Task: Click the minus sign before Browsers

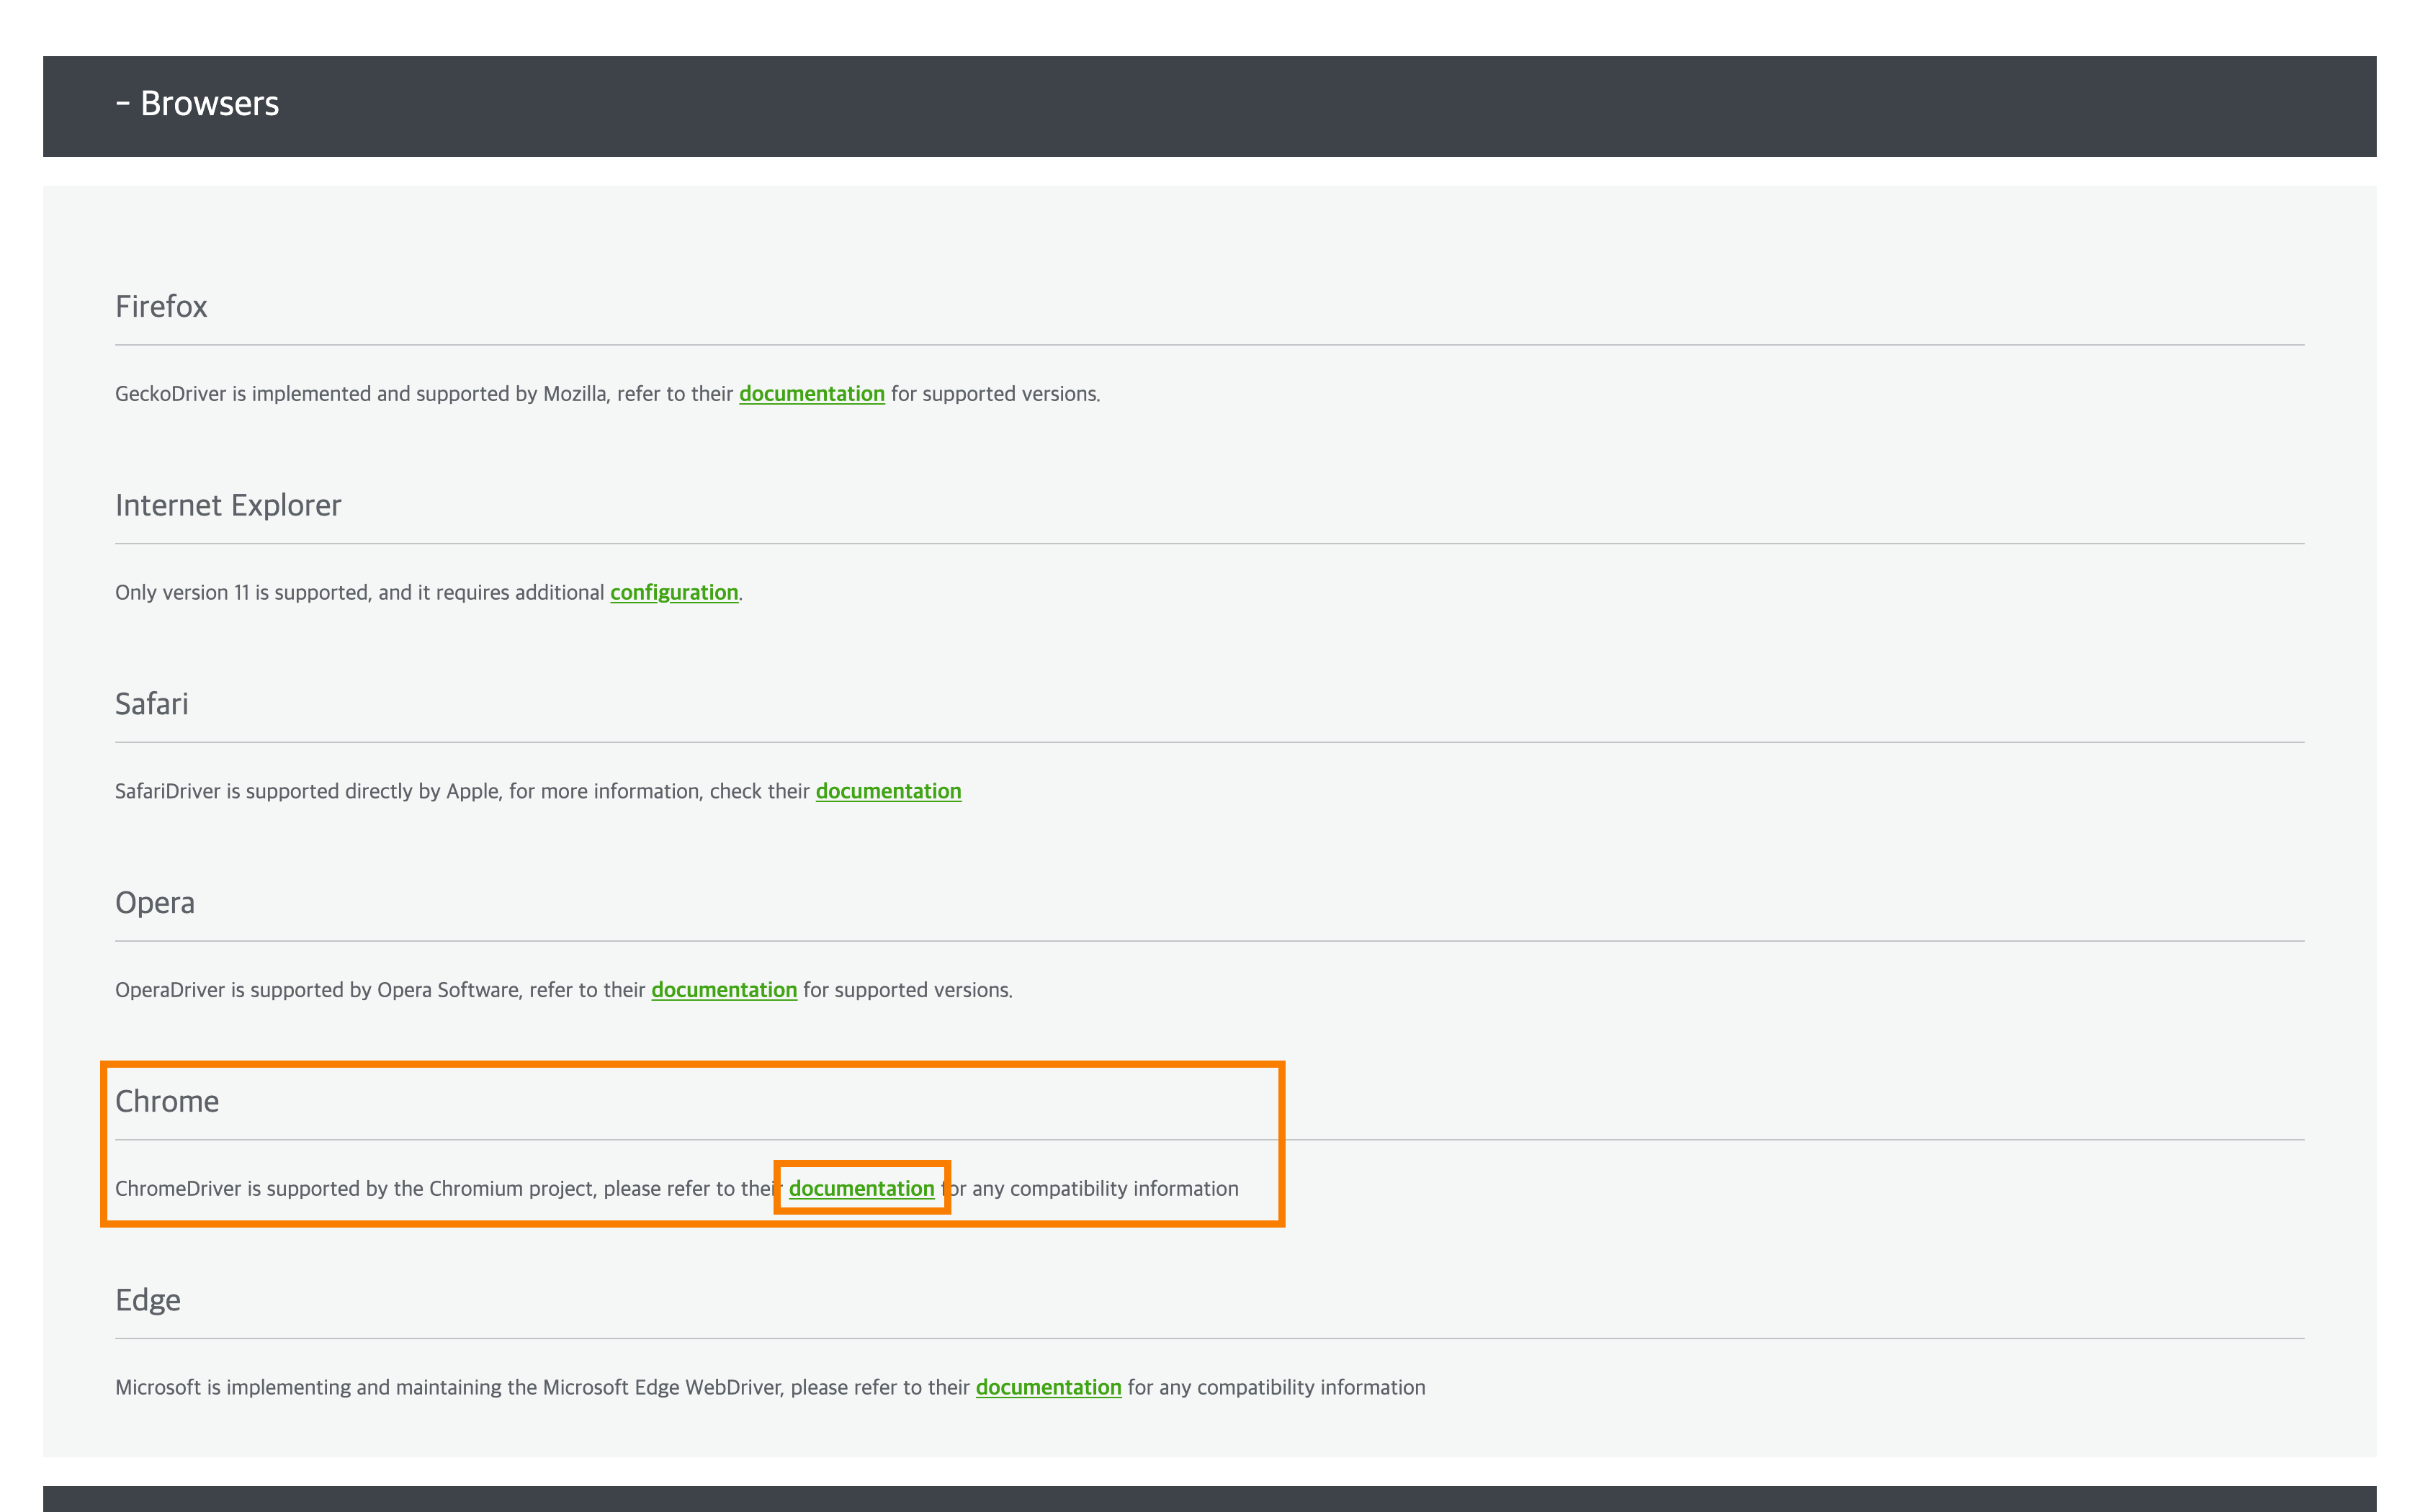Action: pyautogui.click(x=123, y=104)
